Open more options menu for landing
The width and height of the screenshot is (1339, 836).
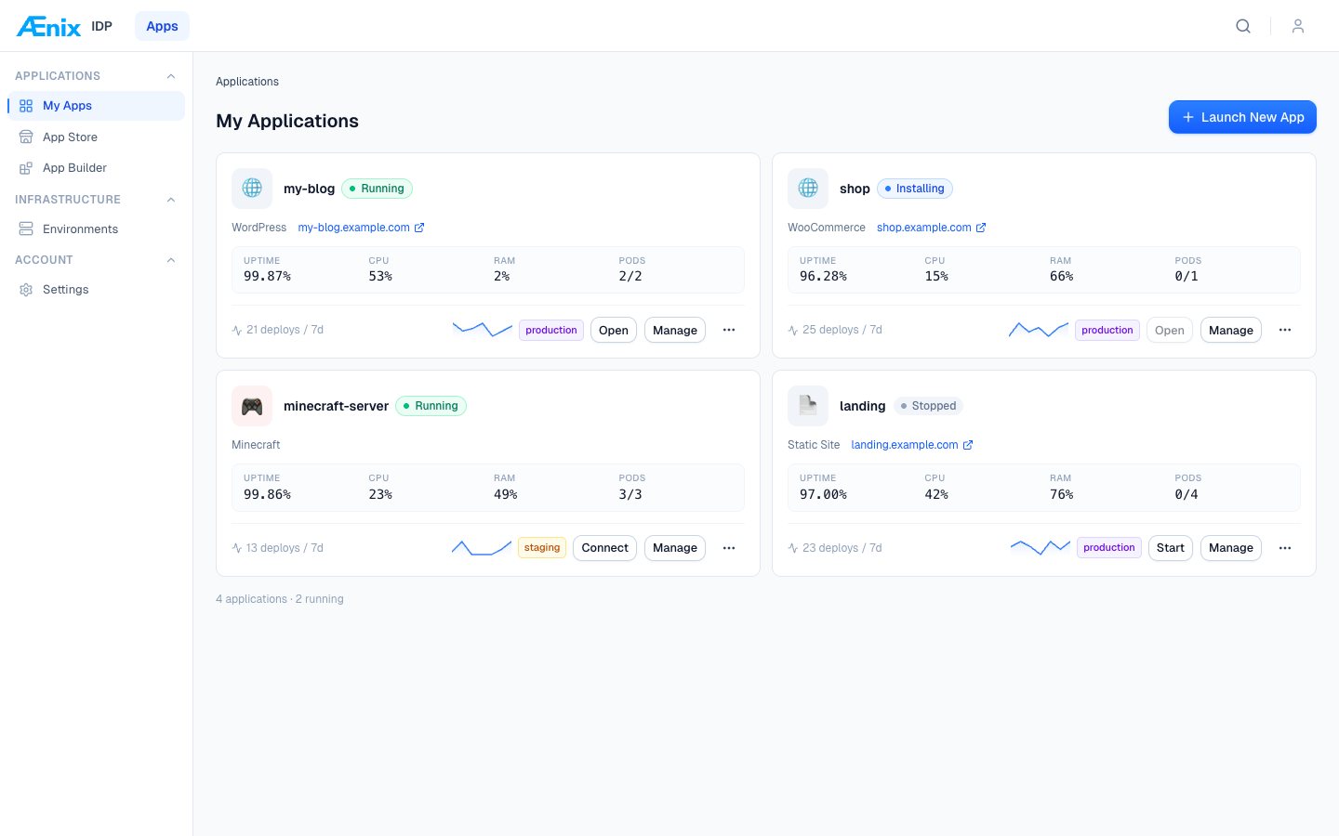tap(1285, 548)
